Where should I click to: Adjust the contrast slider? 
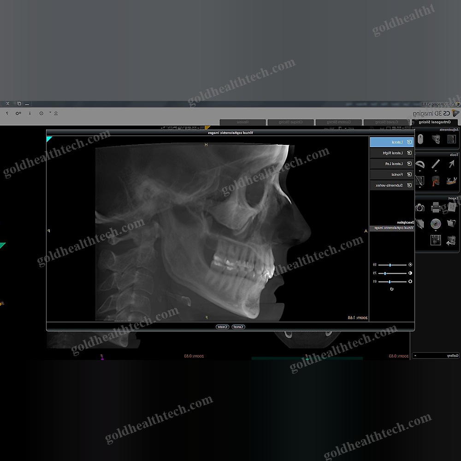point(392,273)
